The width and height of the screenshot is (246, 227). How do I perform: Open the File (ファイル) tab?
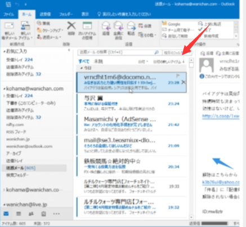click(8, 14)
